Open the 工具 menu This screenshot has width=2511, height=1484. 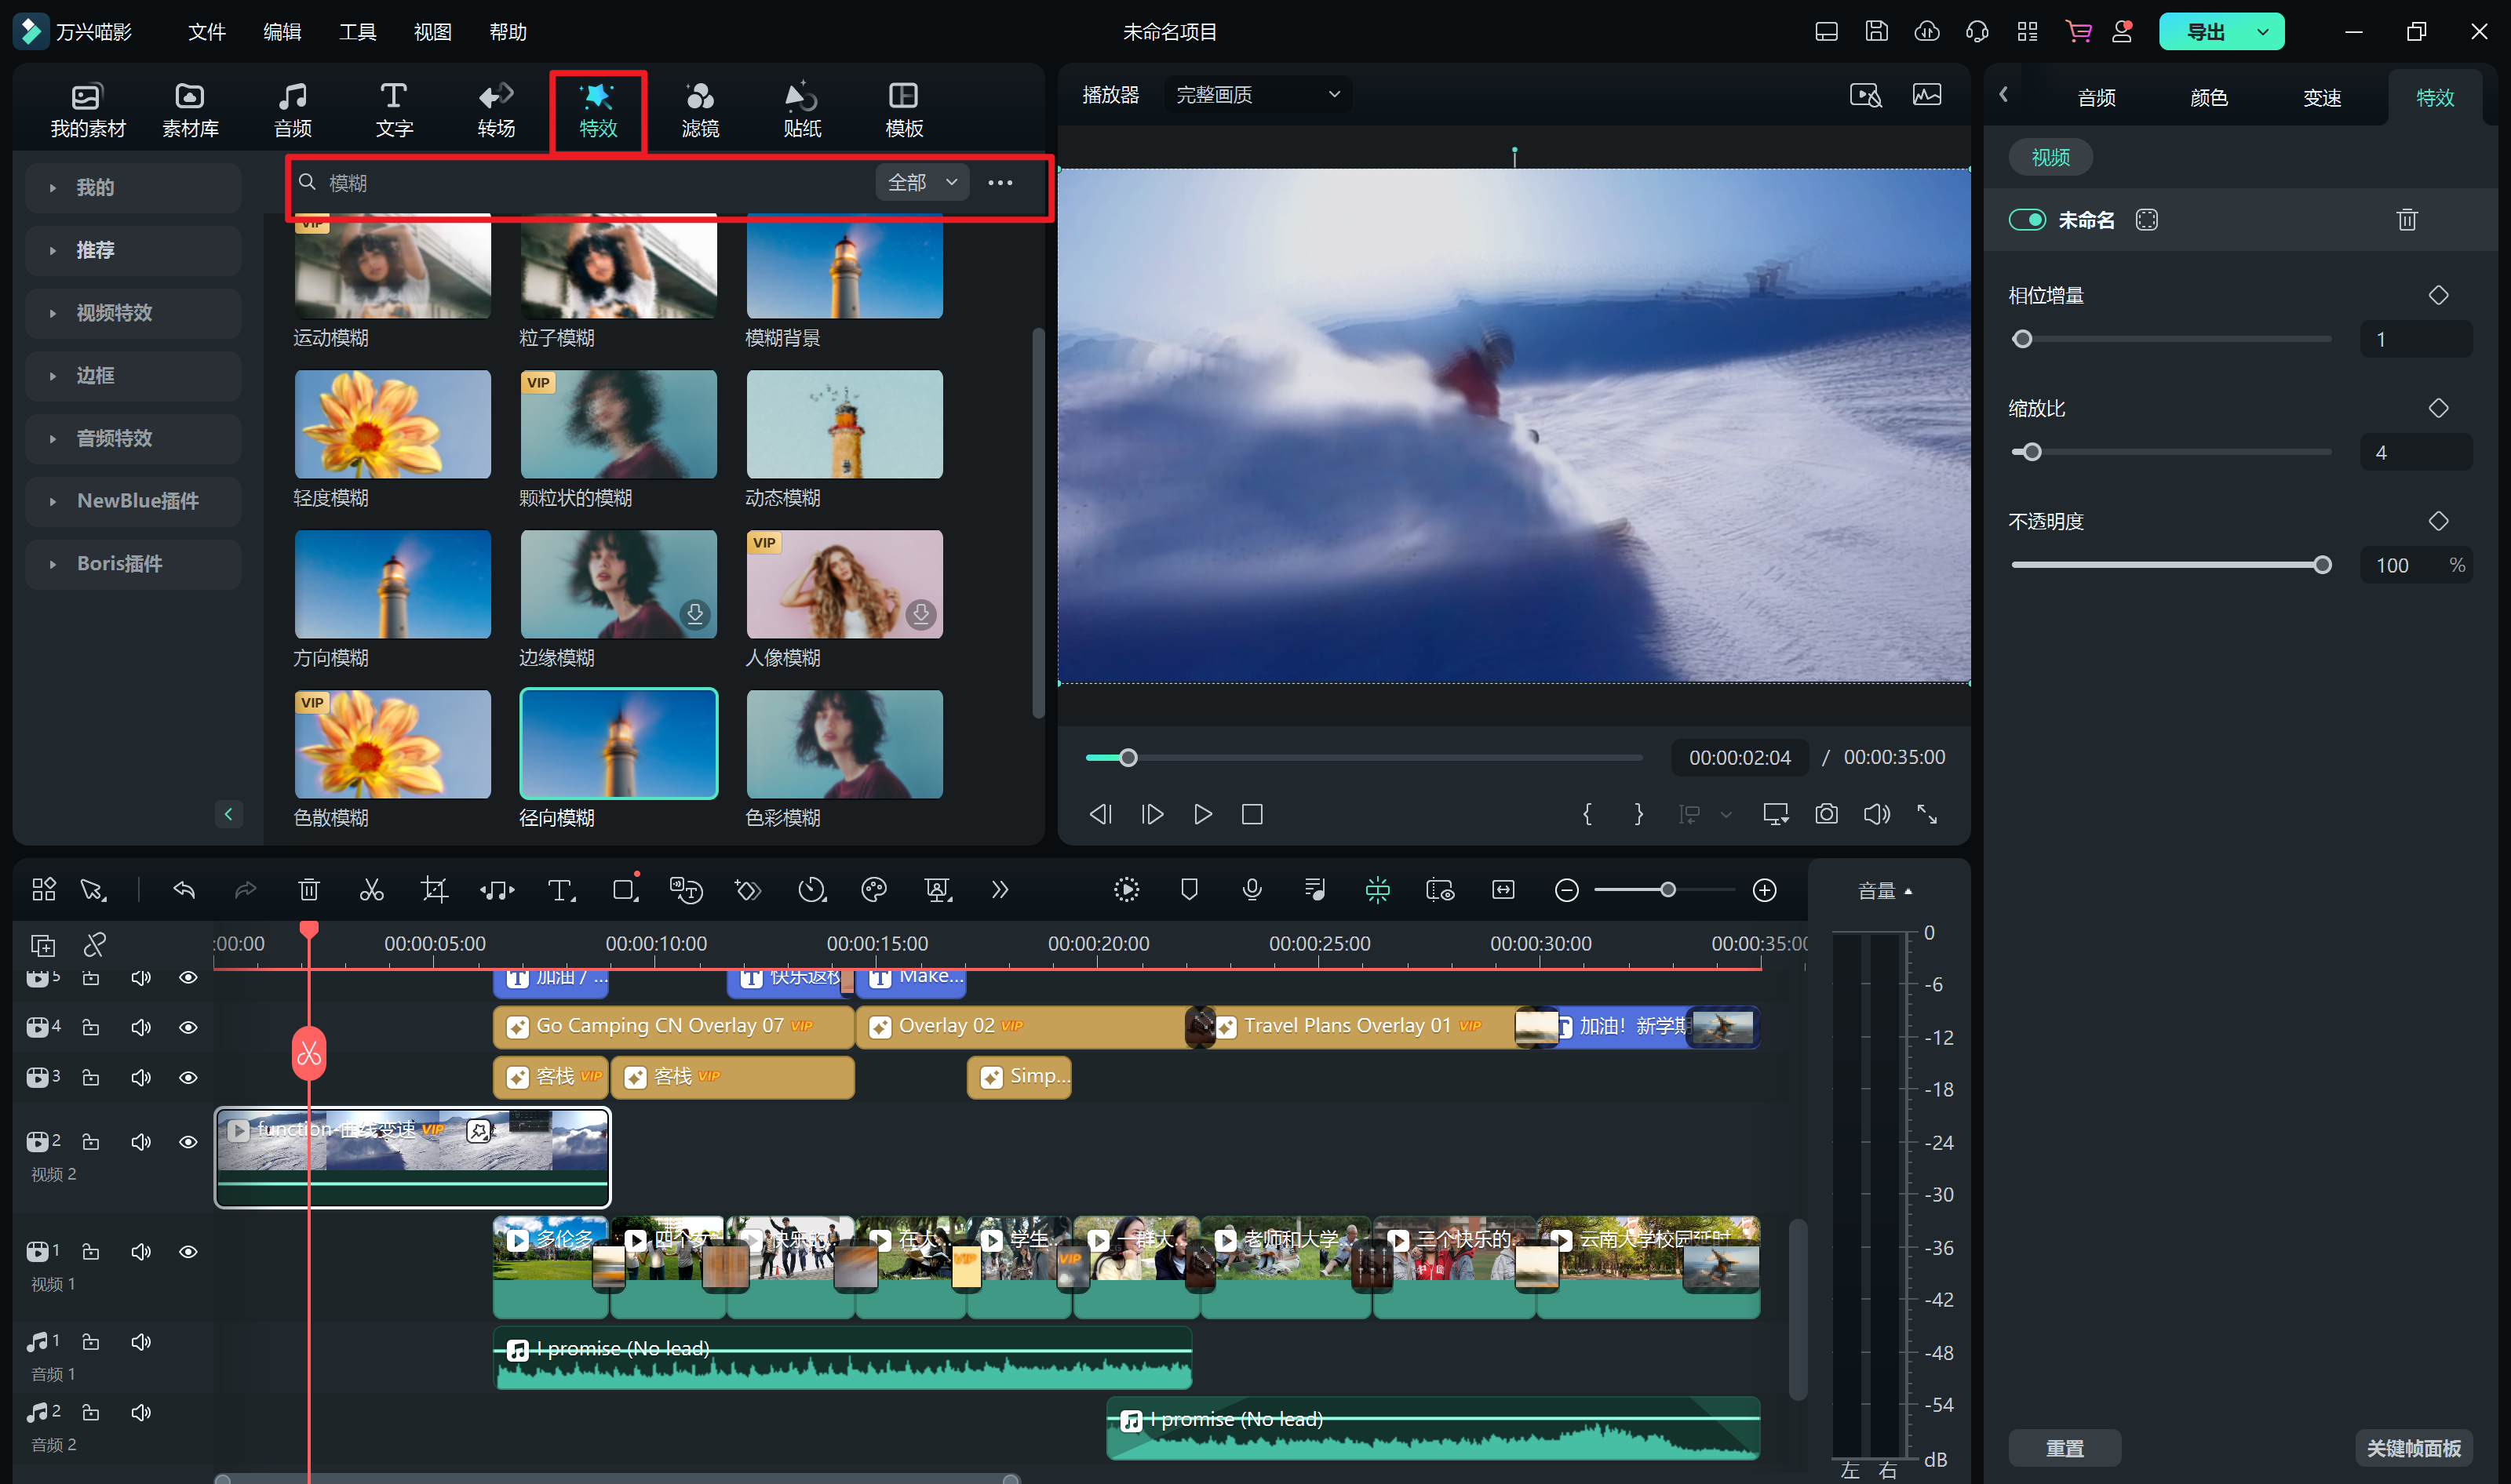click(x=357, y=32)
